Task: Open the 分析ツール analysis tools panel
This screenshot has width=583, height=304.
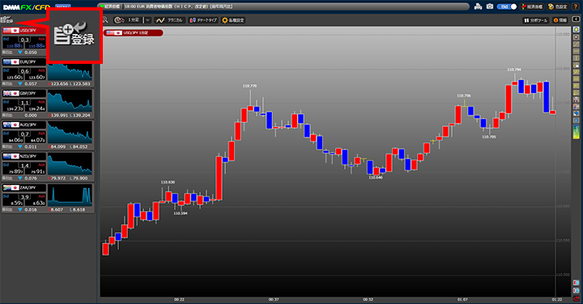Action: point(536,20)
